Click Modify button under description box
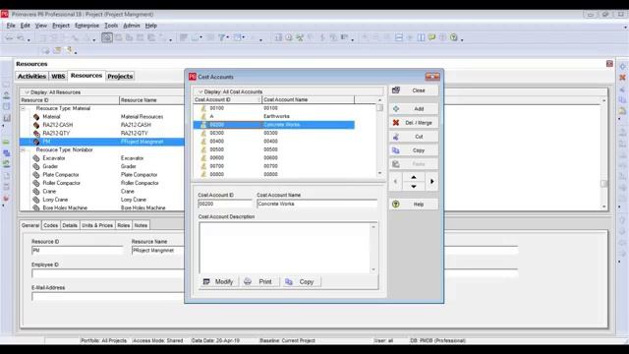Viewport: 629px width, 354px height. (218, 282)
